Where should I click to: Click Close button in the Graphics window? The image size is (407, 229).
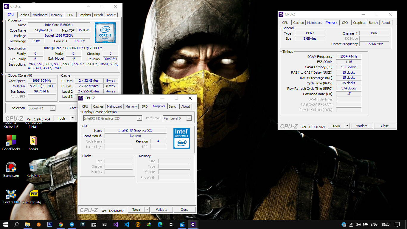(x=184, y=210)
